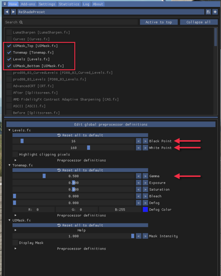
Task: Collapse the overlay window using the top-left triangle
Action: click(4, 4)
